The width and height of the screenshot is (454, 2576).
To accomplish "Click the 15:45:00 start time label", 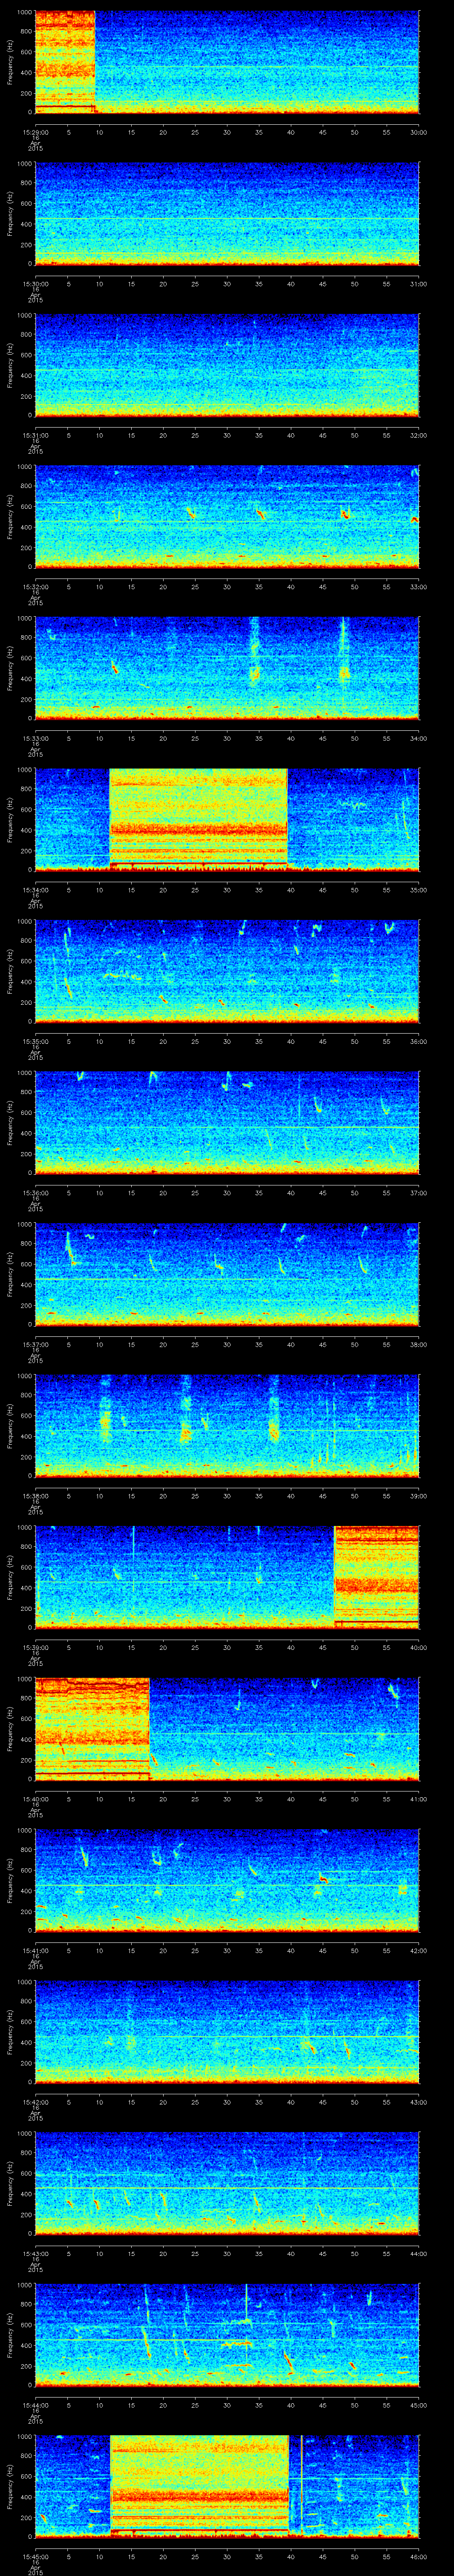I will pos(35,2556).
